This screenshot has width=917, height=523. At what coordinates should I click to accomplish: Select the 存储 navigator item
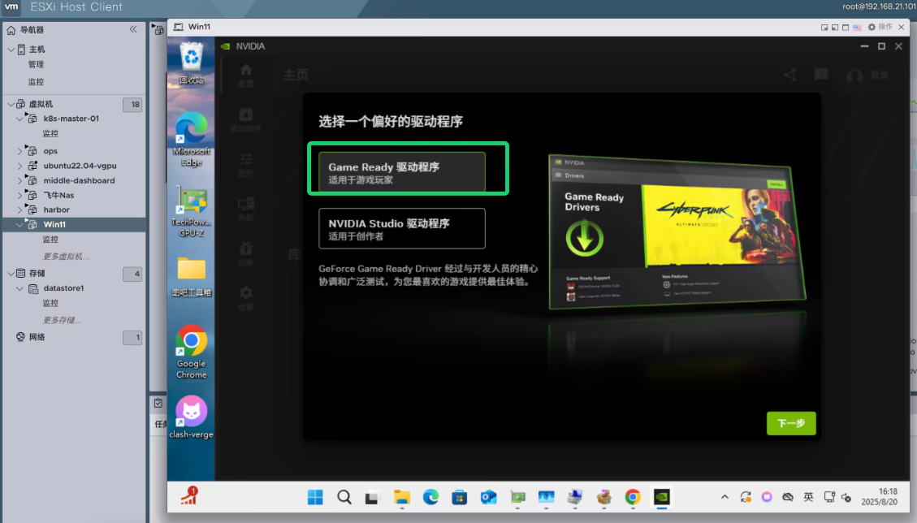click(37, 273)
